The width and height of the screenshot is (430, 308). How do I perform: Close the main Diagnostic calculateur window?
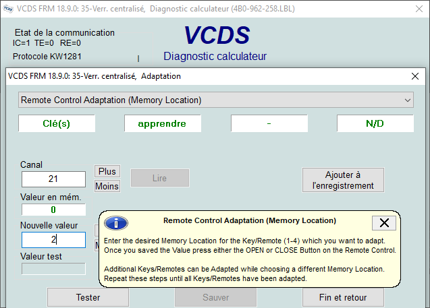pyautogui.click(x=419, y=9)
